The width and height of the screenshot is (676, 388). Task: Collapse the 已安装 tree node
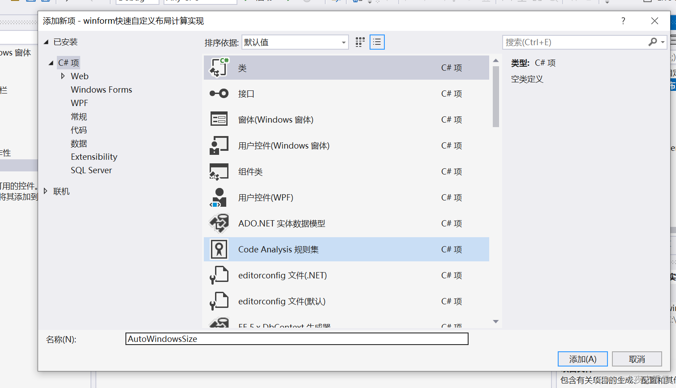click(x=46, y=42)
